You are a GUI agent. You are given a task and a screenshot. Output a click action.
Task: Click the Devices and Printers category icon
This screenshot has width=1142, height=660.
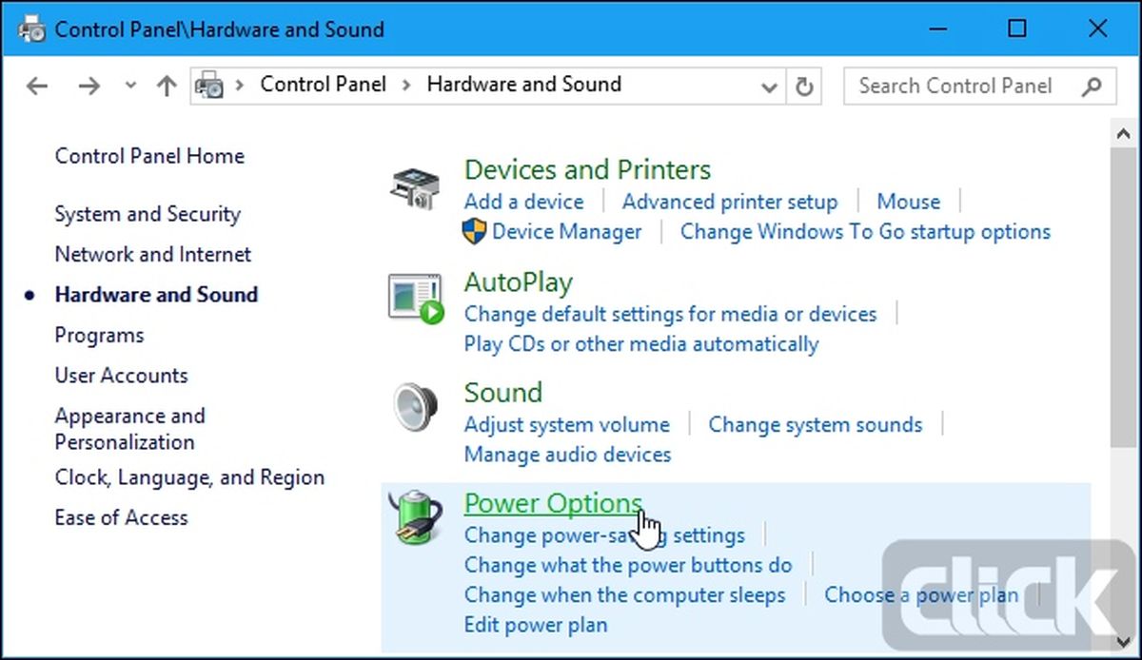(415, 188)
